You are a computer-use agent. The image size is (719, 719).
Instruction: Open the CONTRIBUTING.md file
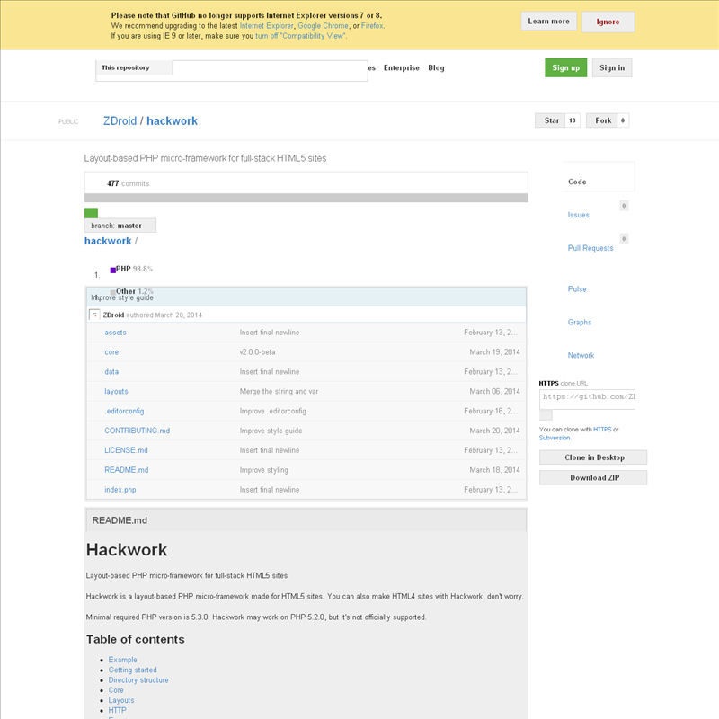point(138,431)
